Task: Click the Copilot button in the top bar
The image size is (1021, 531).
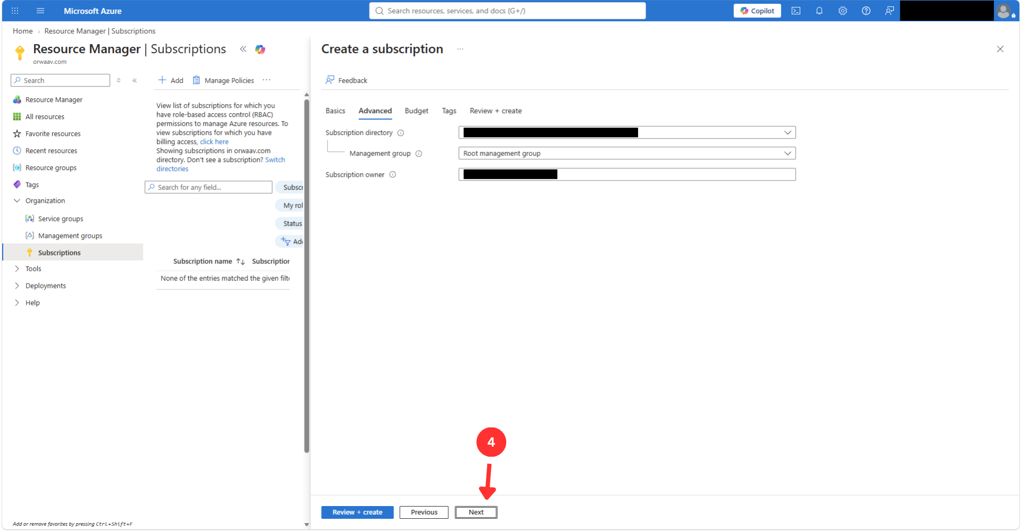Action: [x=757, y=11]
